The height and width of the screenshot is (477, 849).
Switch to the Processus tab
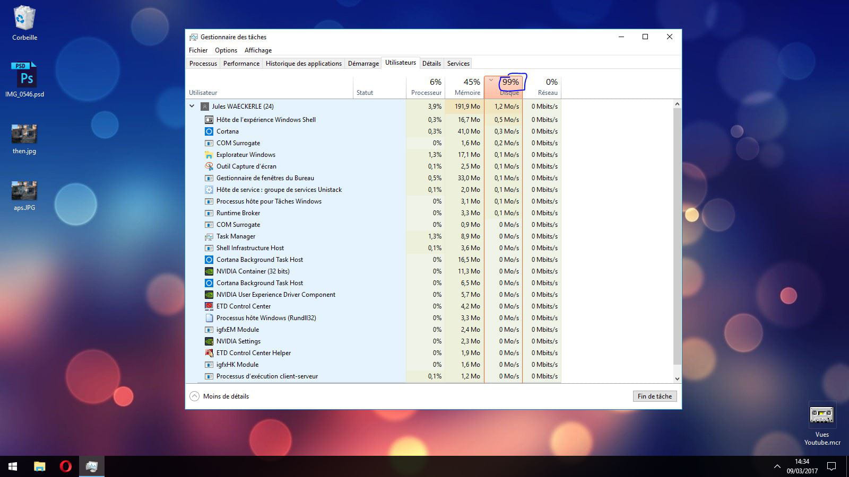203,64
